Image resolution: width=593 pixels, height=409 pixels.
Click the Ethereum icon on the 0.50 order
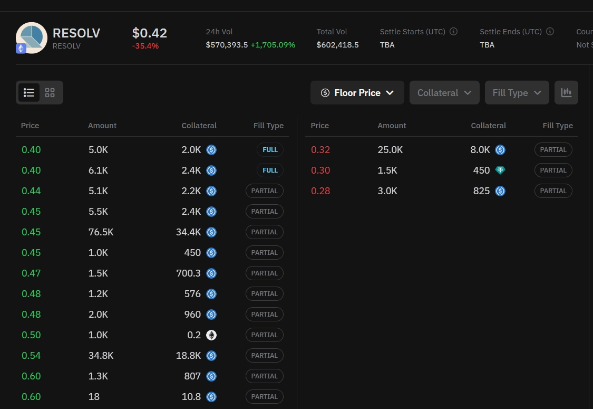click(x=211, y=335)
